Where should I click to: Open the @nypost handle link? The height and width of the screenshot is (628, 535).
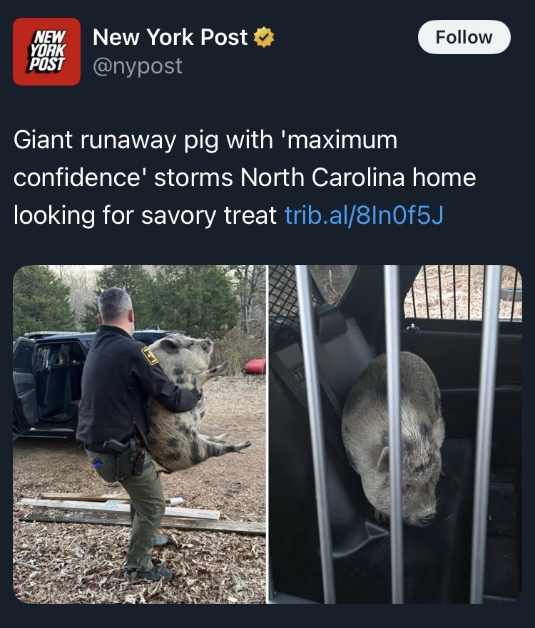[x=138, y=66]
